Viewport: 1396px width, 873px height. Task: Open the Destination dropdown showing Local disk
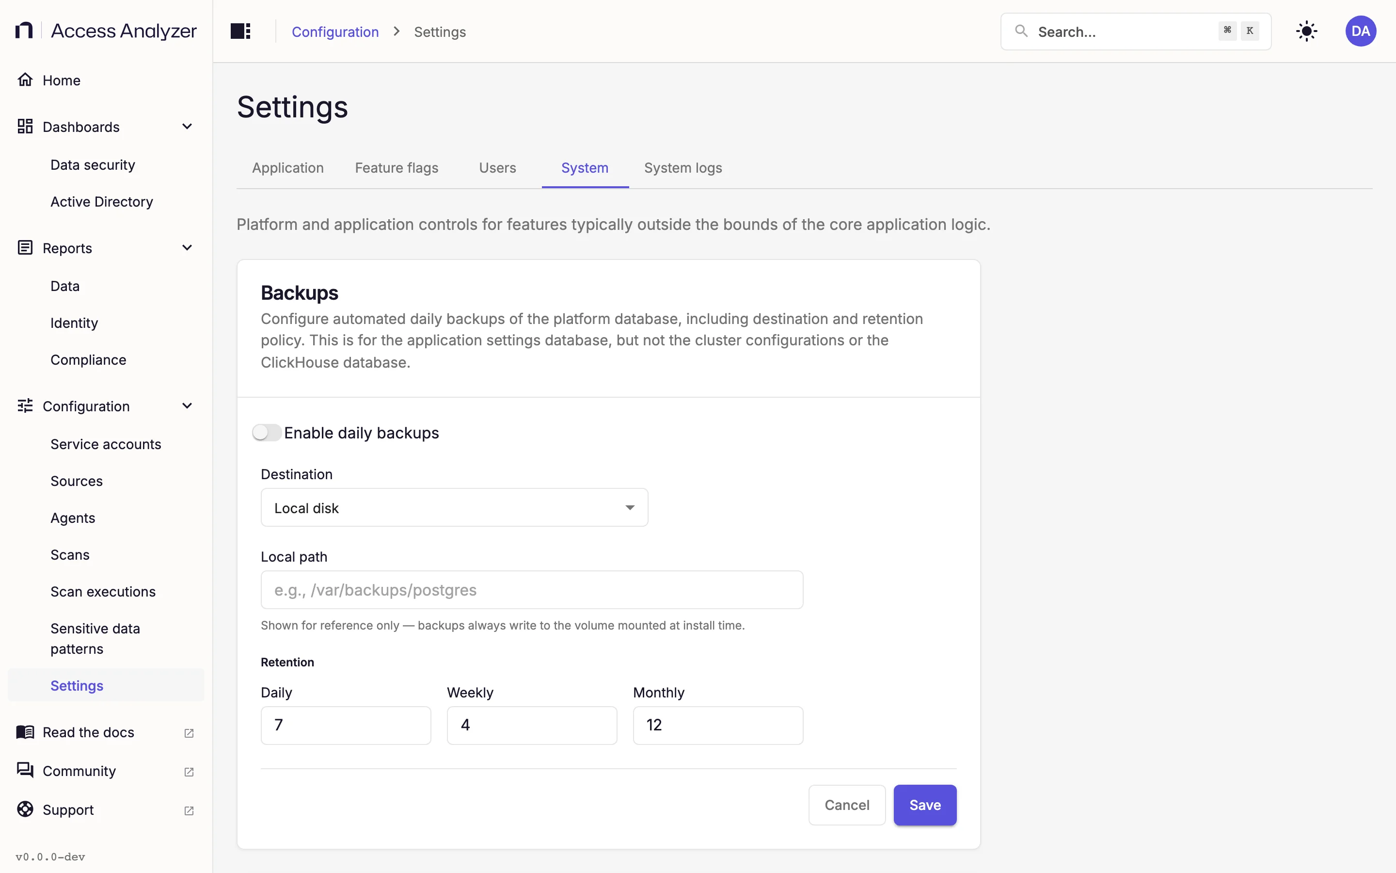tap(455, 507)
